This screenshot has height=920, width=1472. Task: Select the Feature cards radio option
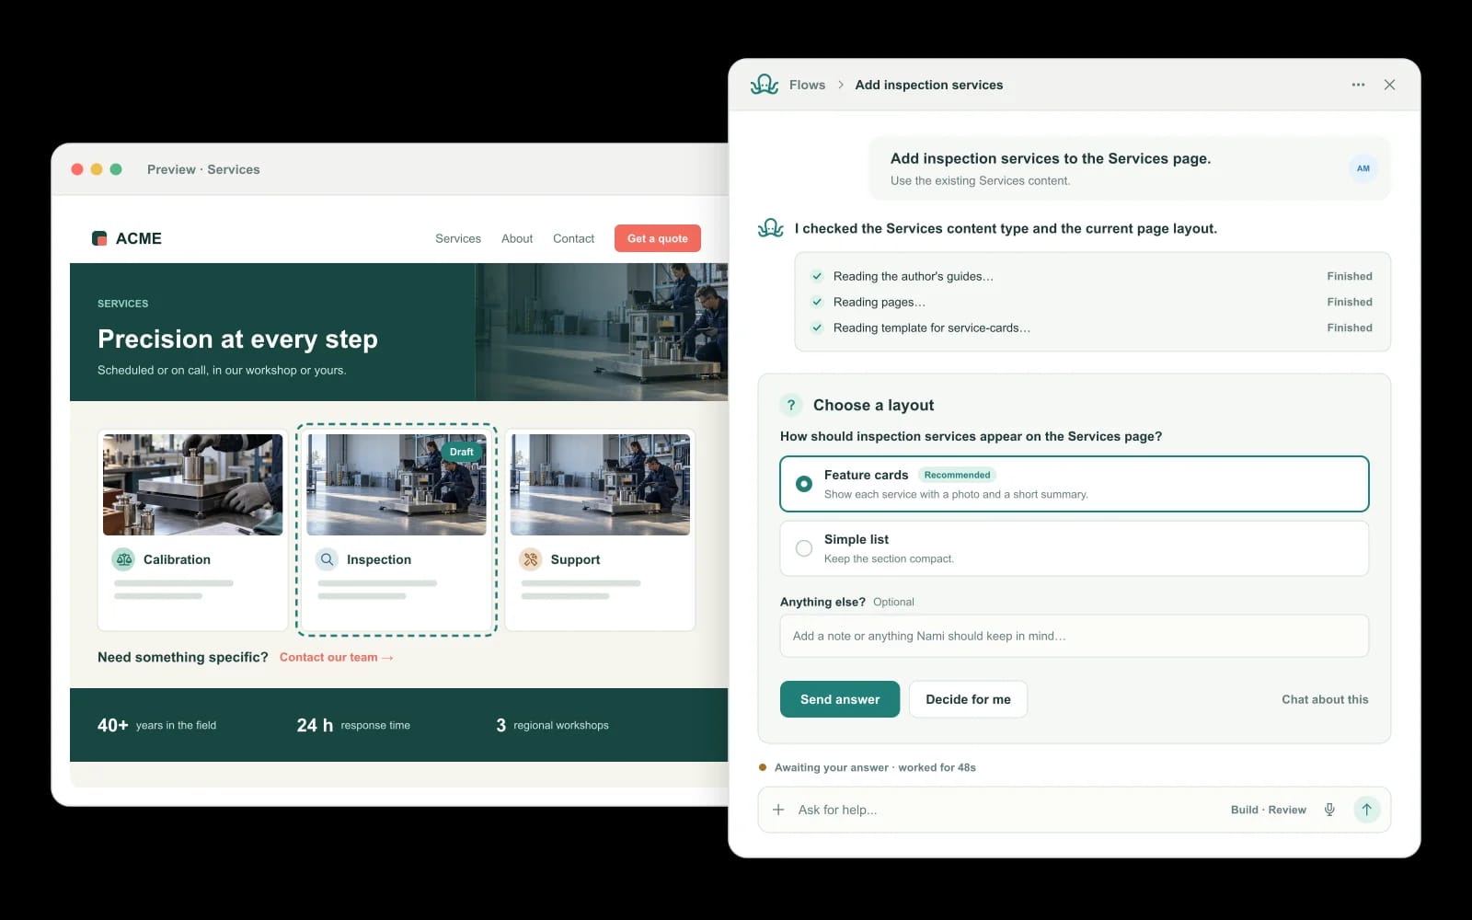click(804, 484)
